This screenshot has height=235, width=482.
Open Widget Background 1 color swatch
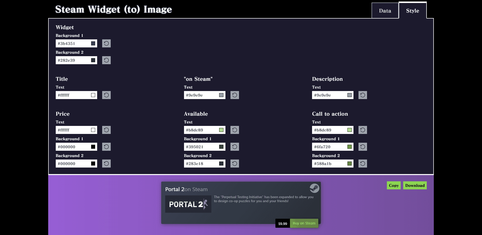[93, 43]
